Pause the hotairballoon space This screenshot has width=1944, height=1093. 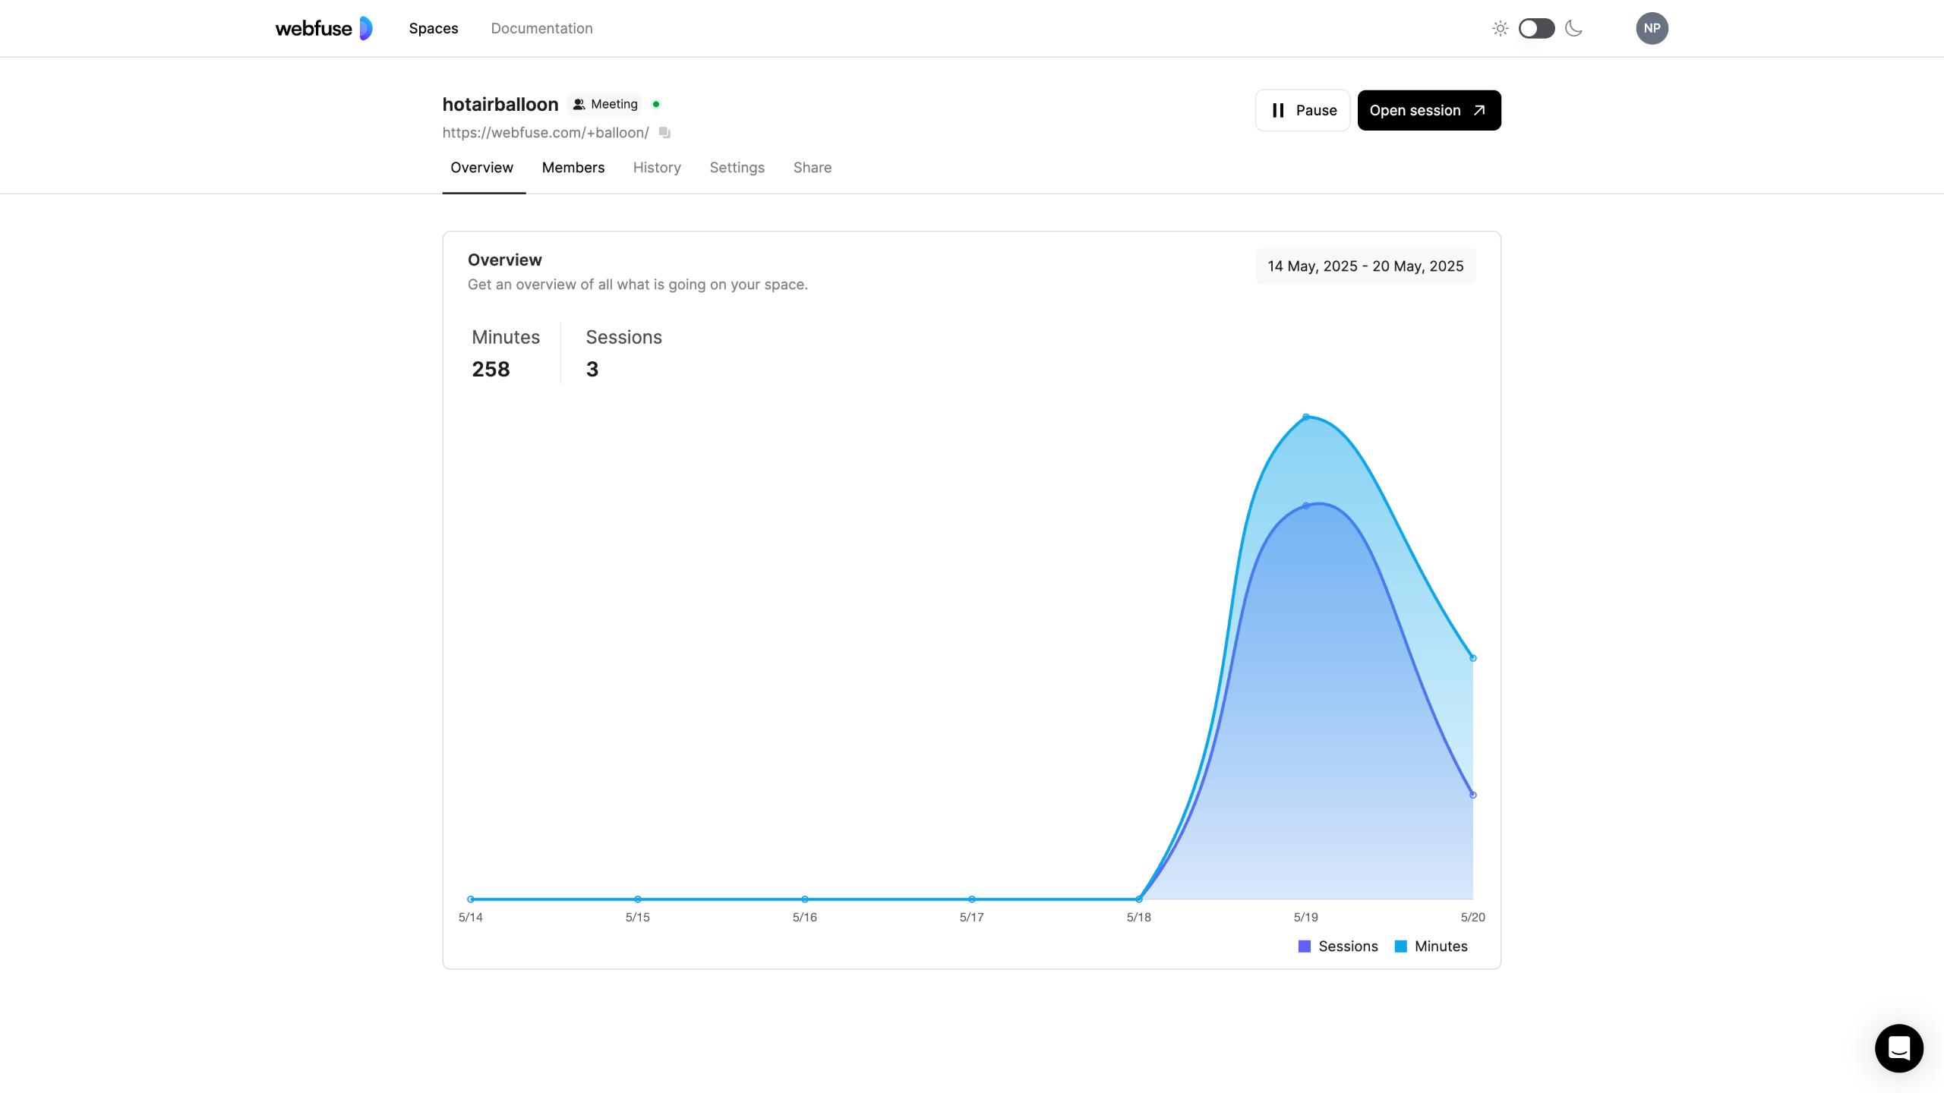(x=1302, y=110)
